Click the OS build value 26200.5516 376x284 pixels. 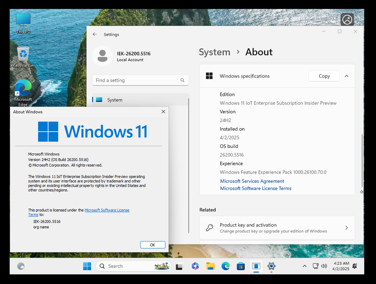point(232,155)
